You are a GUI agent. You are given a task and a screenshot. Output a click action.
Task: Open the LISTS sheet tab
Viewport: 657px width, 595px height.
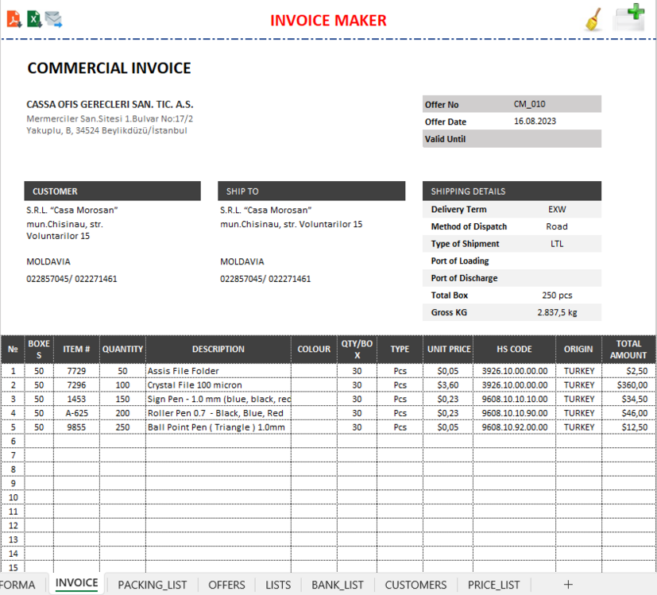pyautogui.click(x=278, y=585)
